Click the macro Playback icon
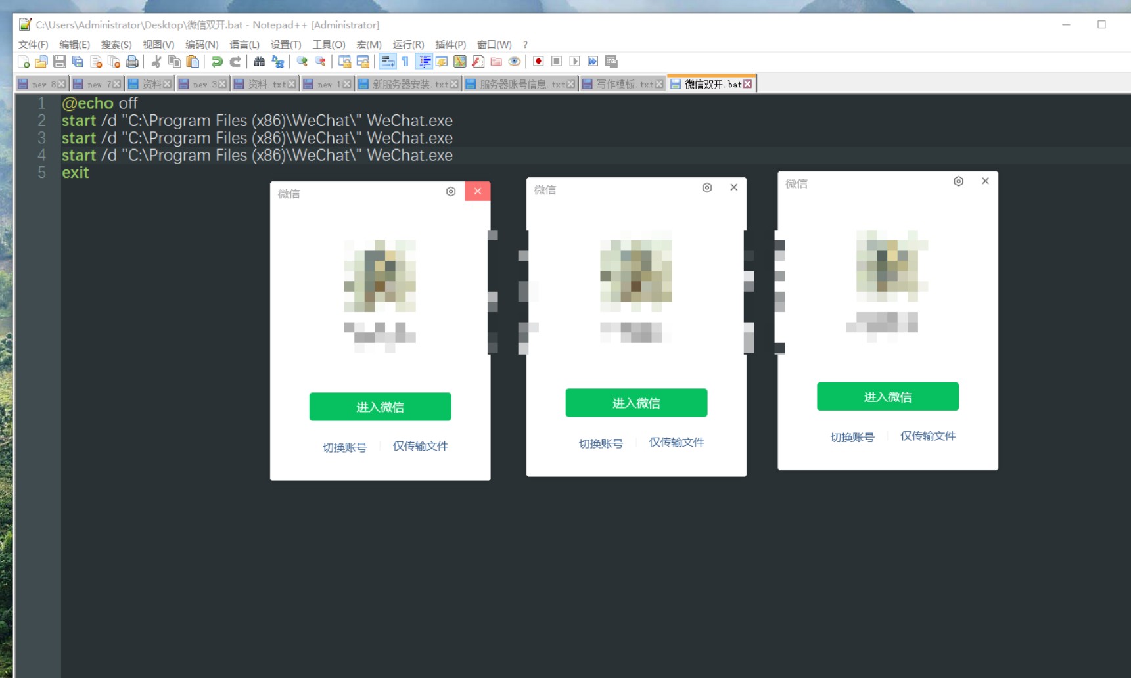This screenshot has height=678, width=1131. (x=574, y=62)
